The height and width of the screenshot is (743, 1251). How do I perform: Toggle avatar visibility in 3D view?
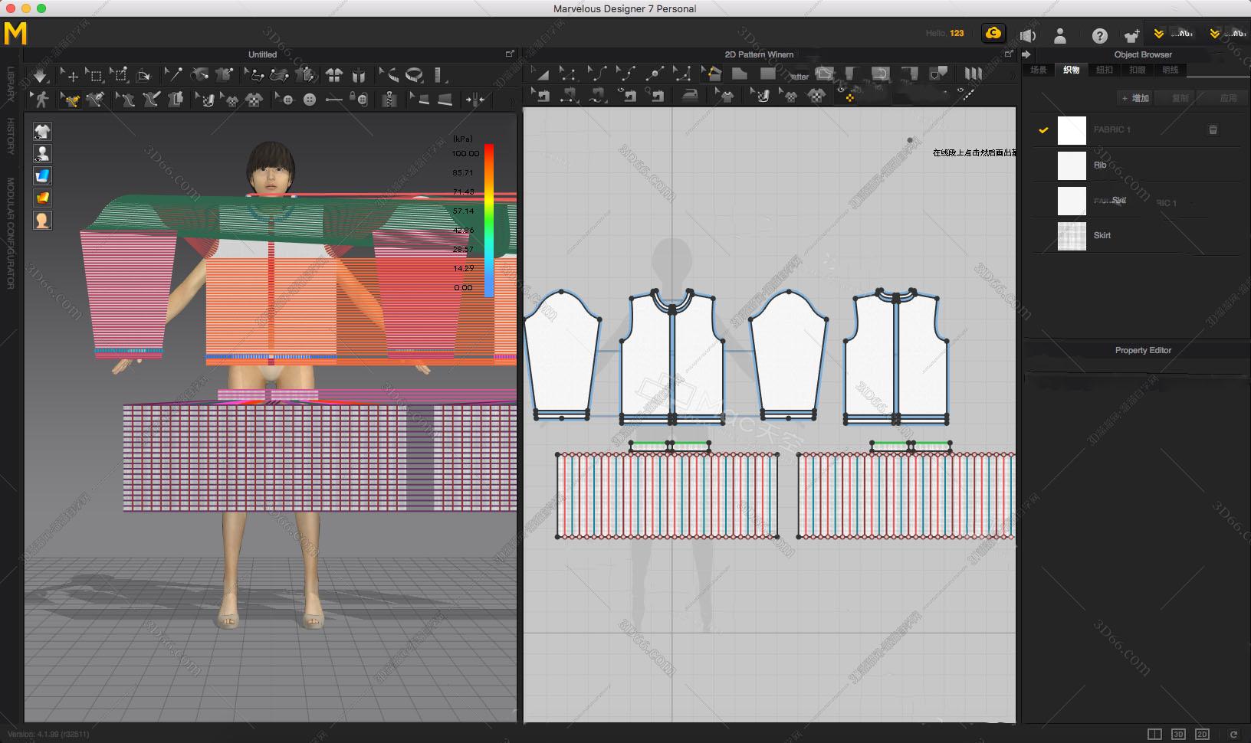42,153
